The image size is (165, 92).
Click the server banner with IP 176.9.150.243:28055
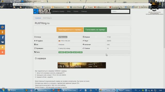click(82, 65)
